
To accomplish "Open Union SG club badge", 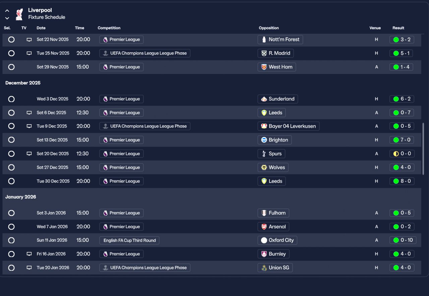I will [x=264, y=268].
